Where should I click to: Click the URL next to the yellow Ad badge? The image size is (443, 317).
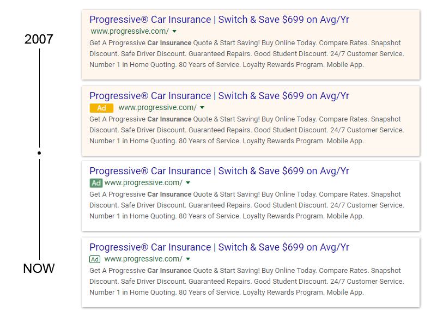click(x=157, y=108)
